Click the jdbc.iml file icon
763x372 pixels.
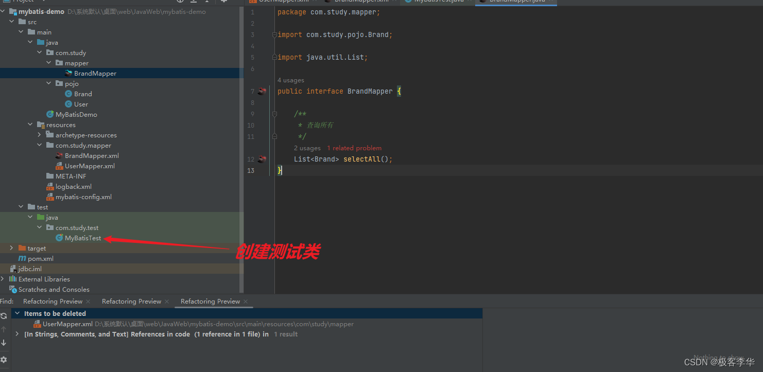[13, 269]
